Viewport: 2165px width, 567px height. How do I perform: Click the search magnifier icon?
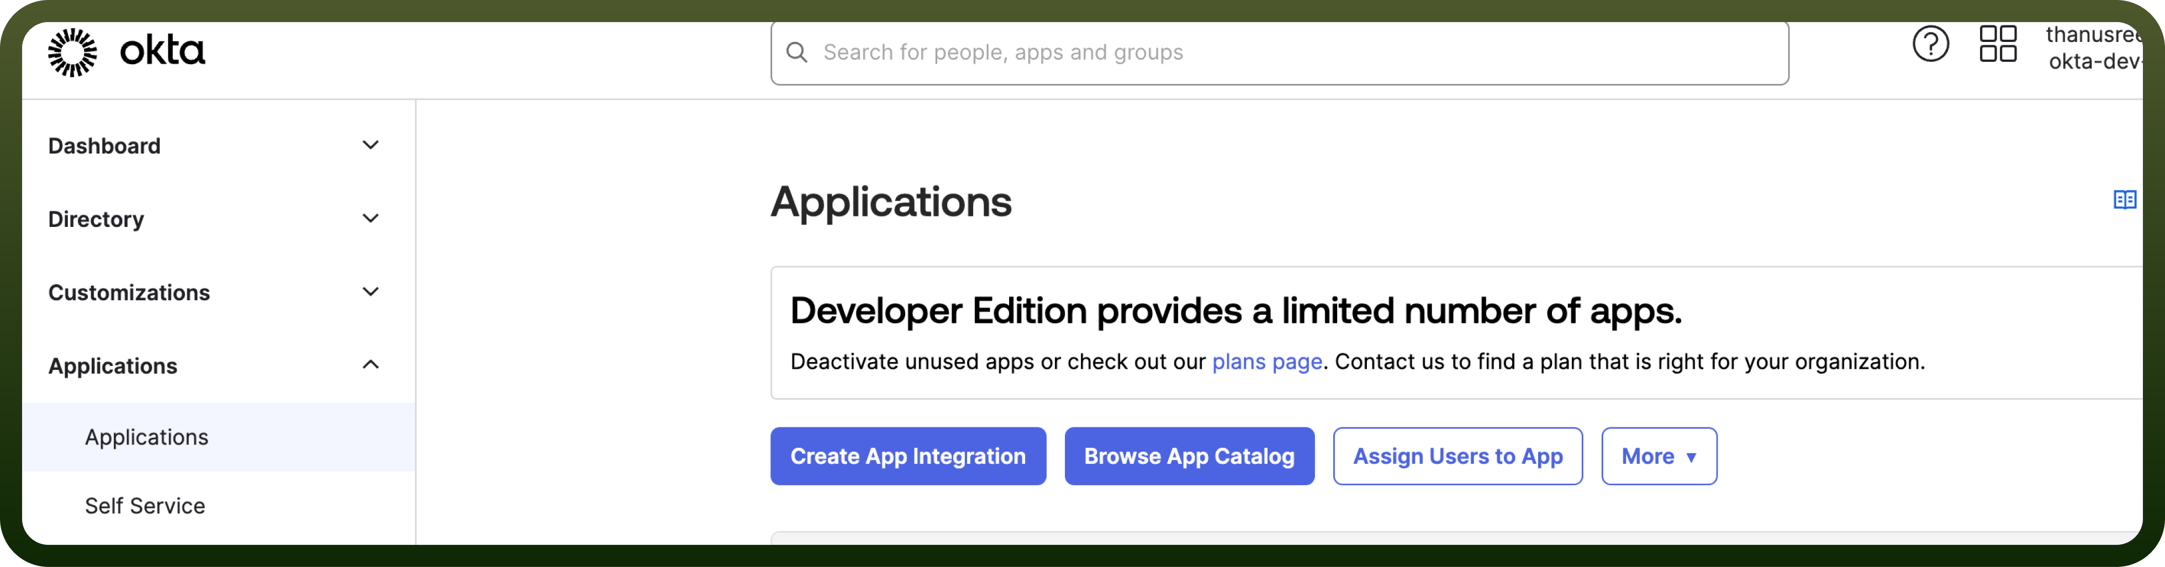[797, 52]
